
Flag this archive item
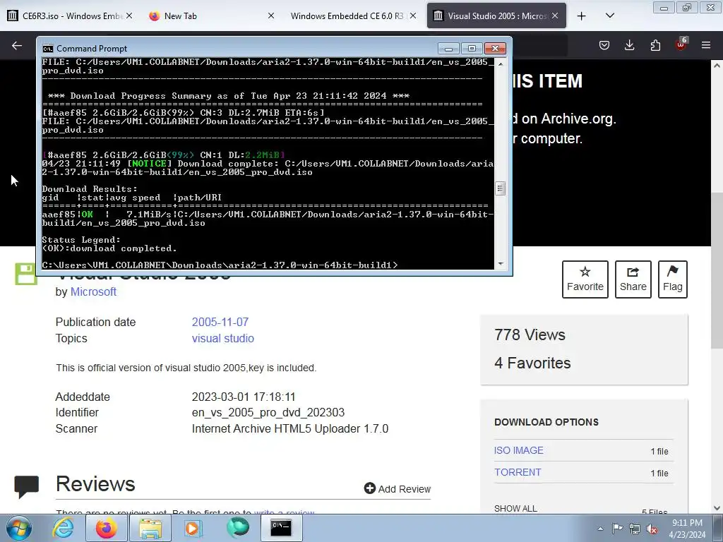(673, 279)
